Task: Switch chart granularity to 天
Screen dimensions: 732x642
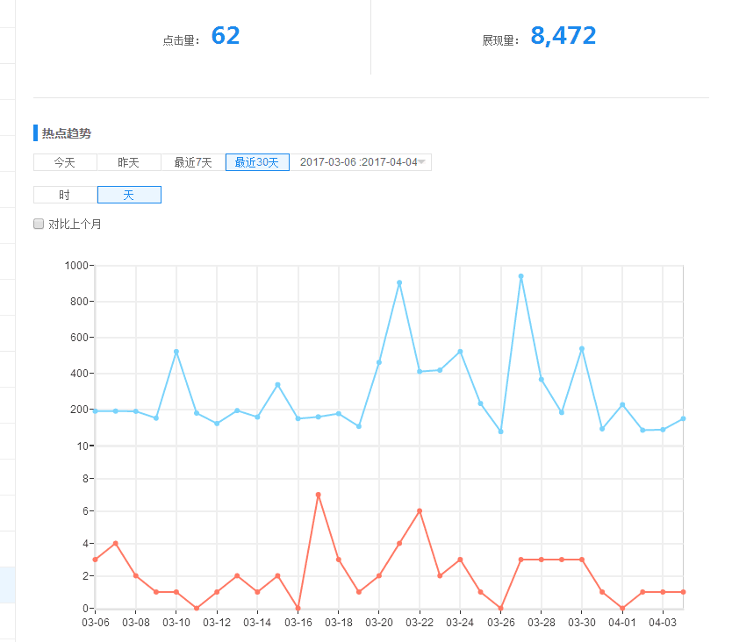Action: 129,195
